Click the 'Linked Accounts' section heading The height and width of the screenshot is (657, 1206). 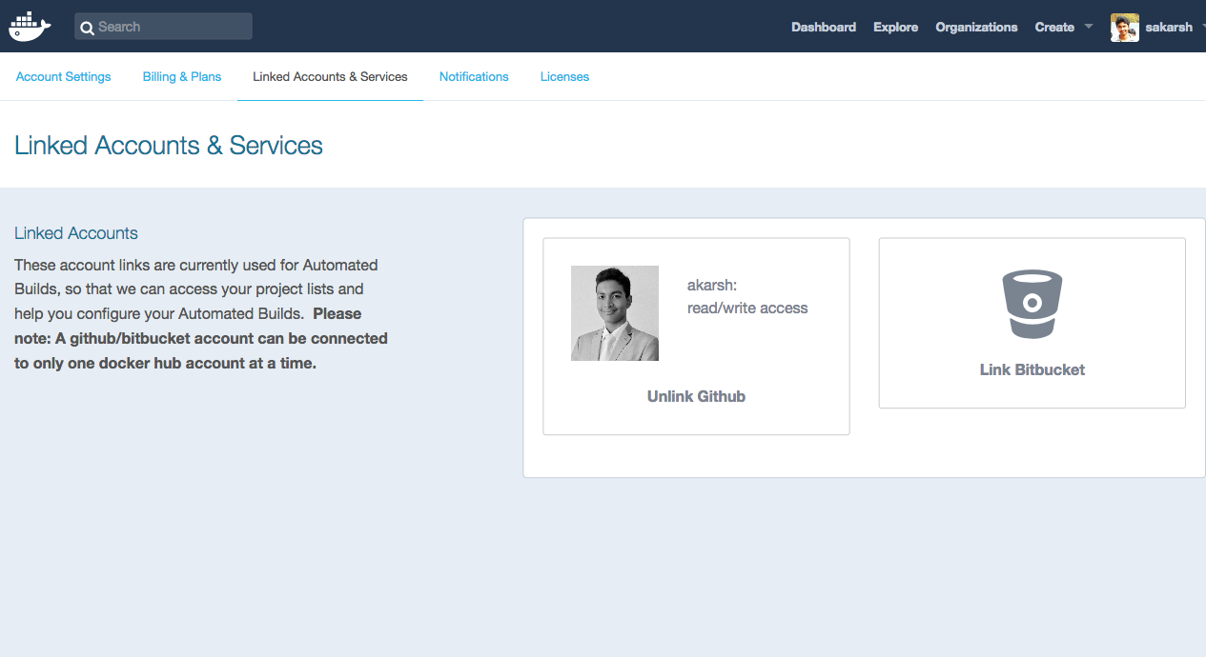76,233
